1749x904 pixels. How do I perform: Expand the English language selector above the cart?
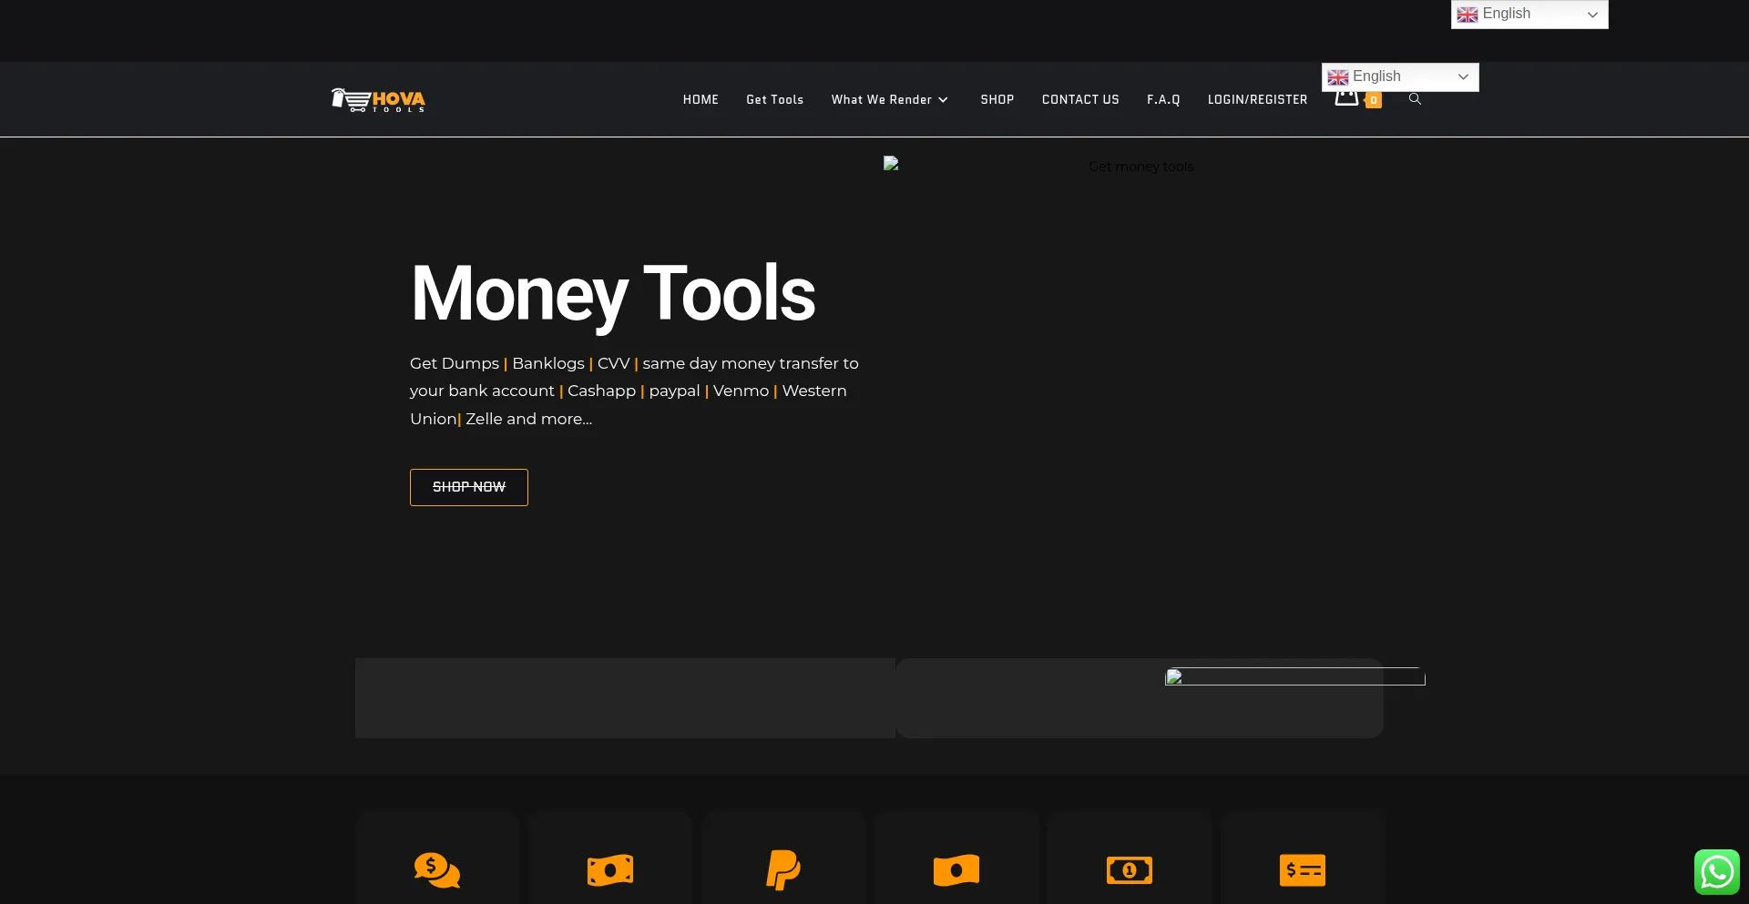tap(1399, 76)
